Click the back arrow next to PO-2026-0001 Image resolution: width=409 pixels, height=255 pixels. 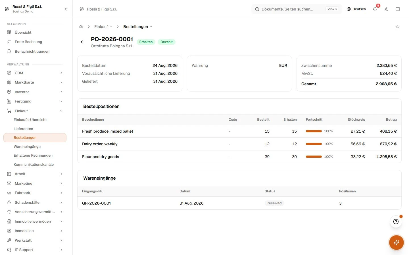coord(82,42)
